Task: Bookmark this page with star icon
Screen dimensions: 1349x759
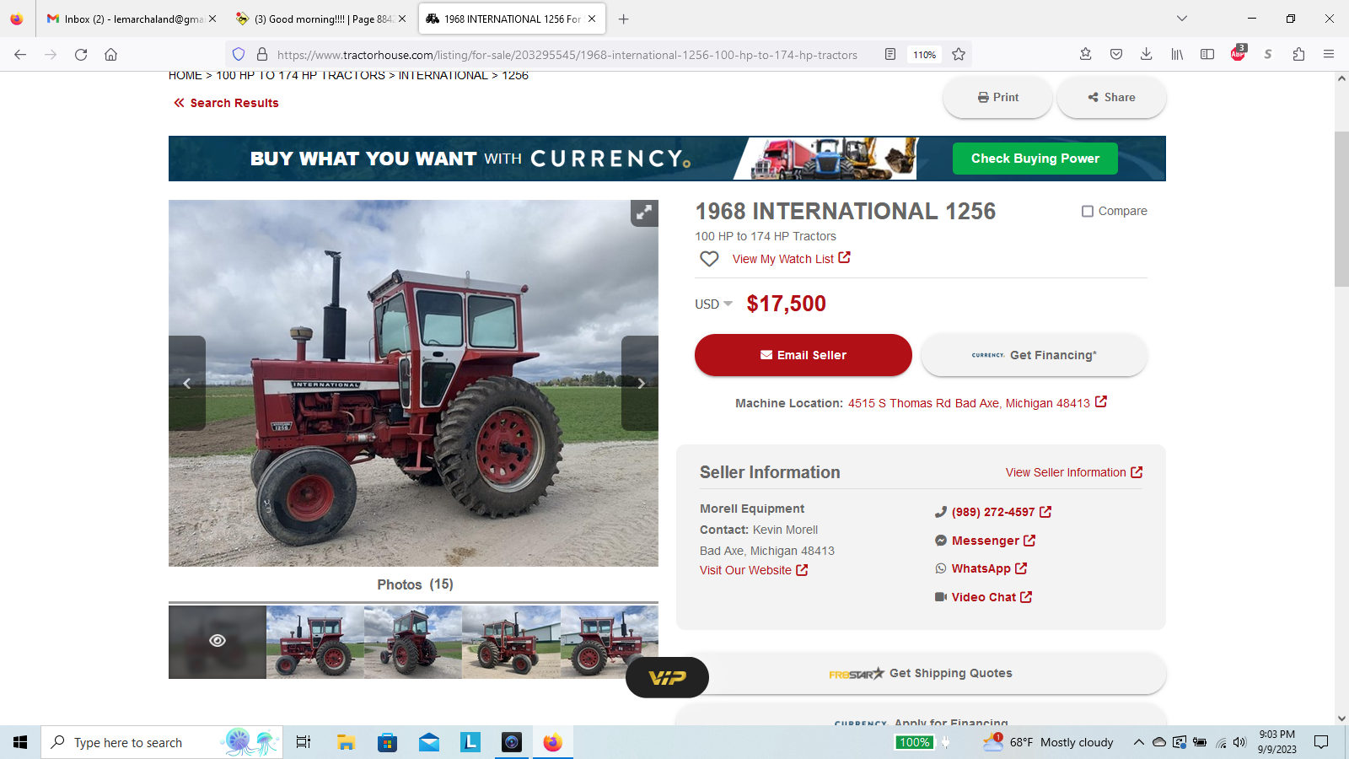Action: pos(959,54)
